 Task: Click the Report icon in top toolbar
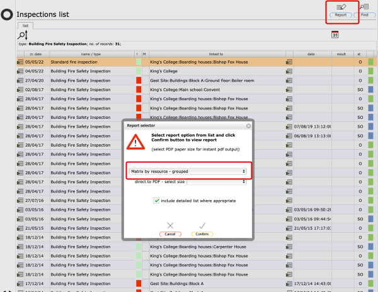click(341, 9)
